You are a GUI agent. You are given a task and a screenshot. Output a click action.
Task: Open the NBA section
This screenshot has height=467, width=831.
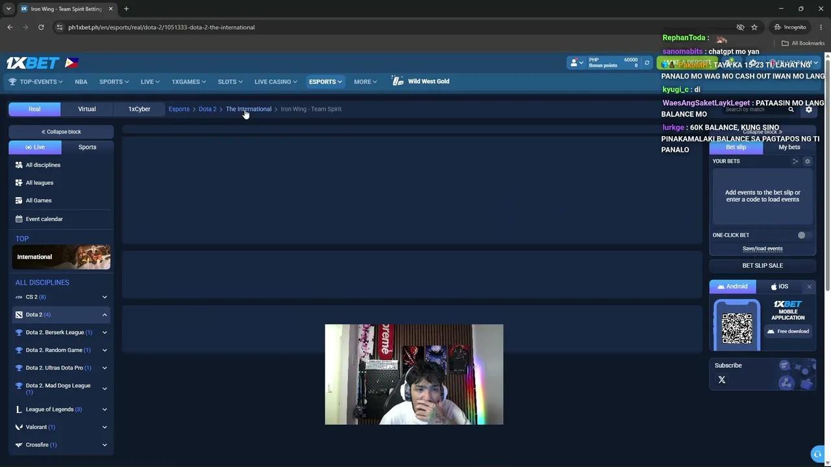pos(81,82)
